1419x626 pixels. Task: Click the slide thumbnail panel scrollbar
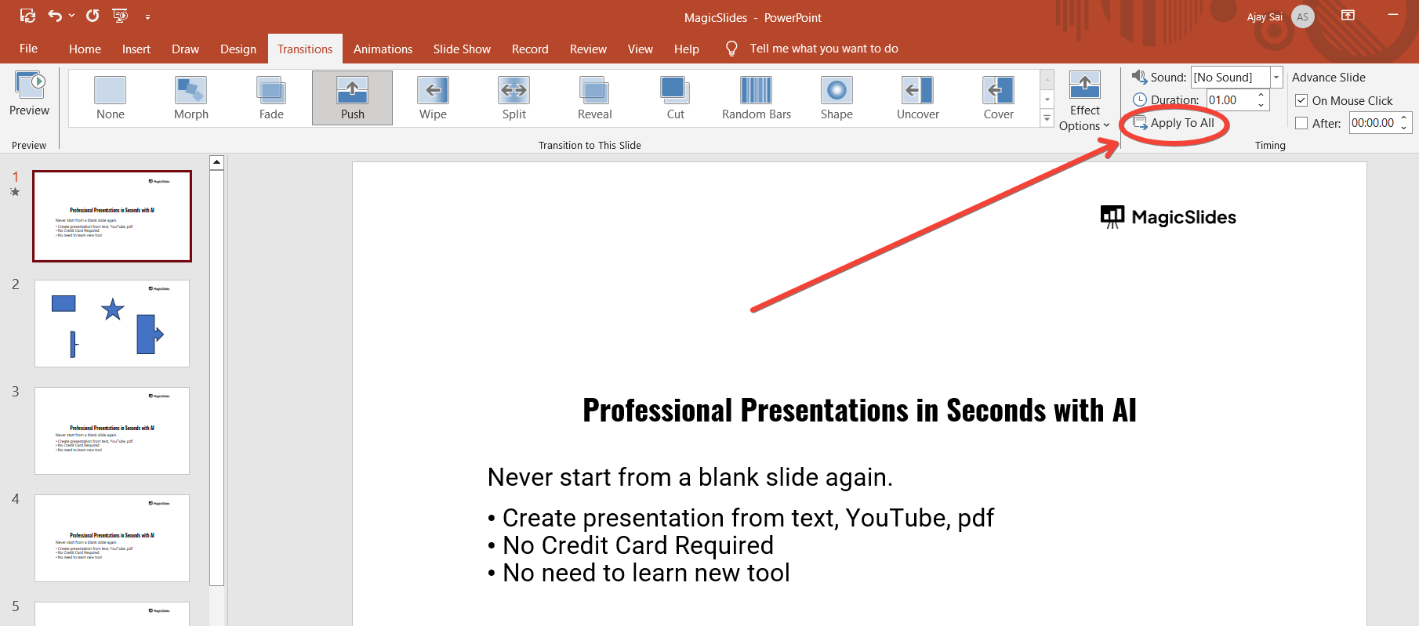pos(217,378)
